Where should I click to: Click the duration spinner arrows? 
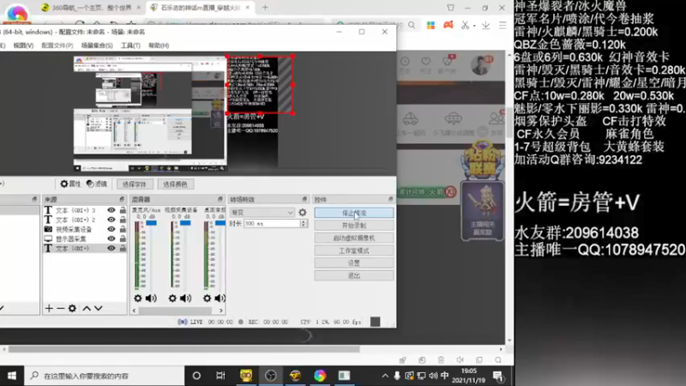tap(304, 223)
